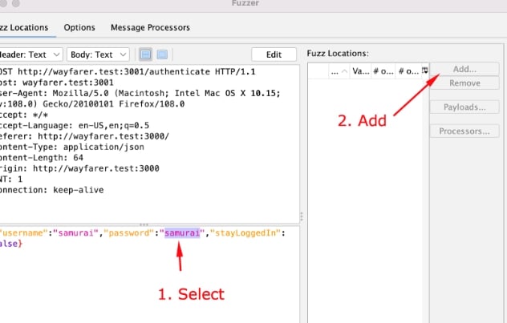Select the combined header/body view icon

[x=162, y=55]
